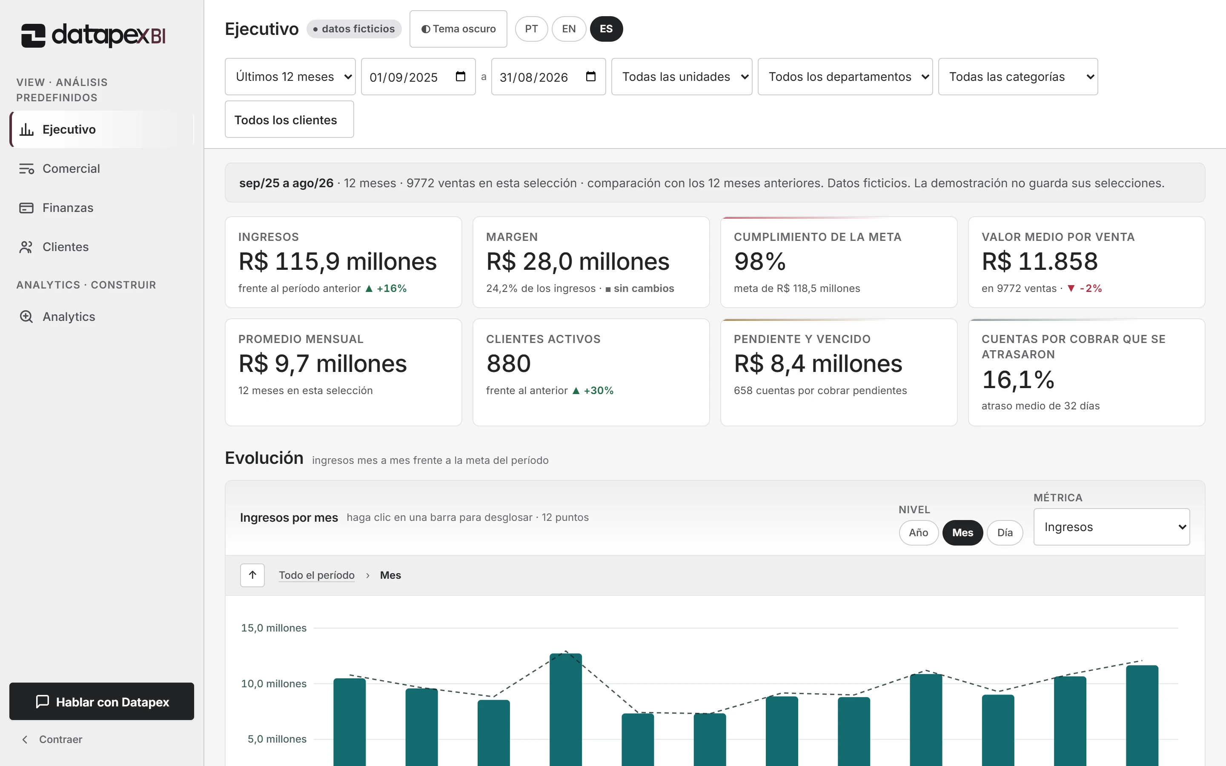Click the Clientes activos card
Screen dimensions: 1226x766
pos(591,372)
